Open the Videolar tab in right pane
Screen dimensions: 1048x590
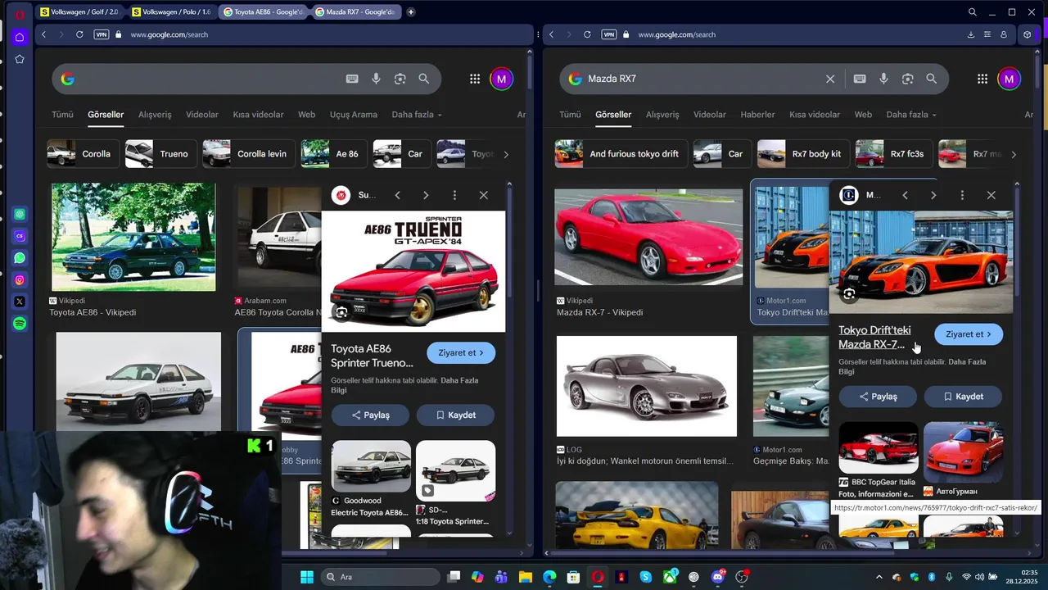(x=710, y=115)
